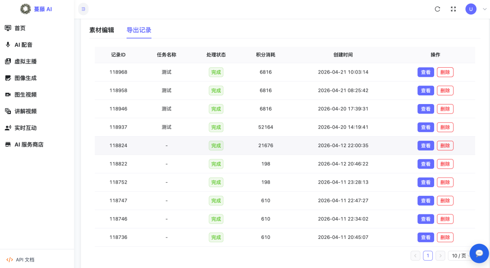Select the 导出记录 tab

tap(139, 30)
